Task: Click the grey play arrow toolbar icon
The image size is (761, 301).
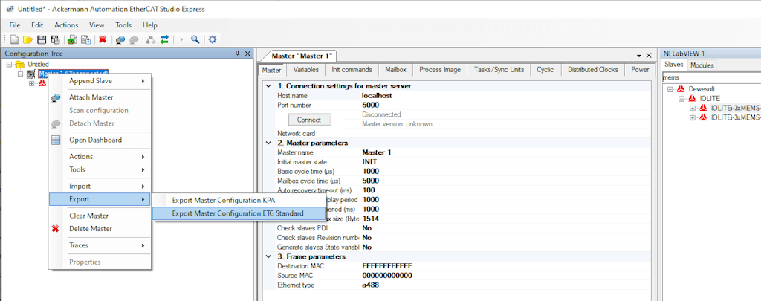Action: click(181, 40)
